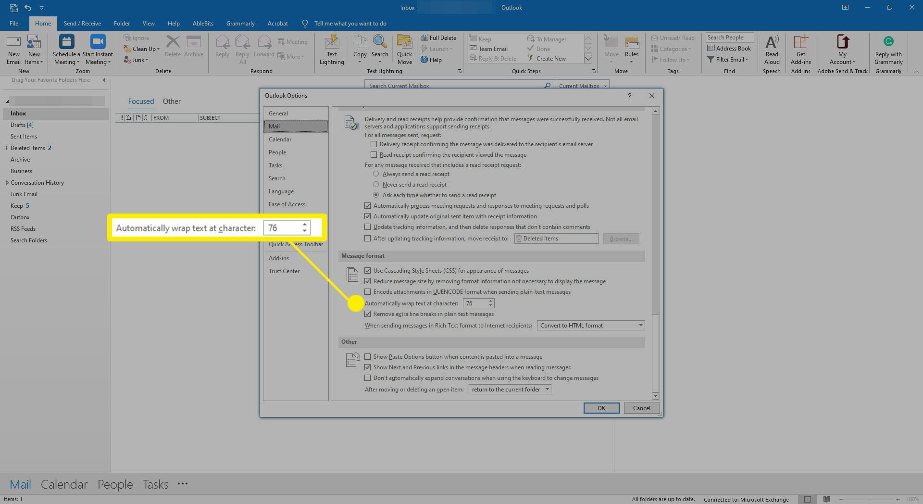Open Current Mailbox scope dropdown
The image size is (923, 504).
[582, 86]
